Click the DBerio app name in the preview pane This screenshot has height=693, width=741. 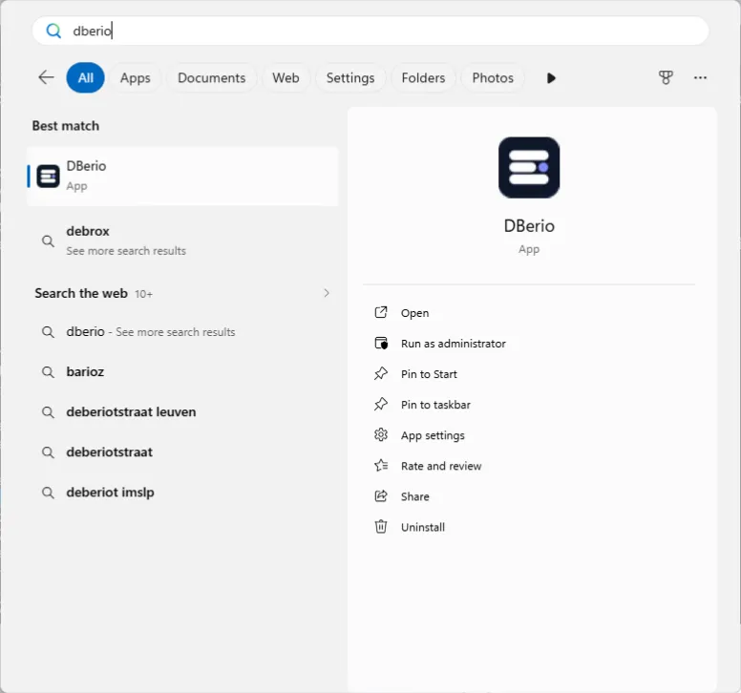[529, 226]
